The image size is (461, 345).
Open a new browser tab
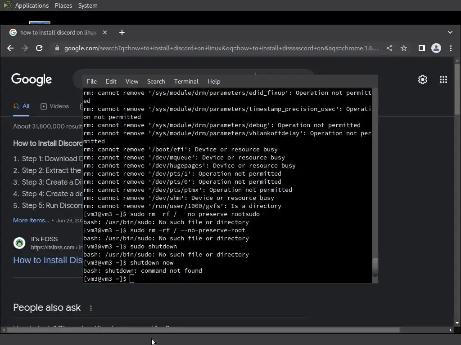pos(122,32)
